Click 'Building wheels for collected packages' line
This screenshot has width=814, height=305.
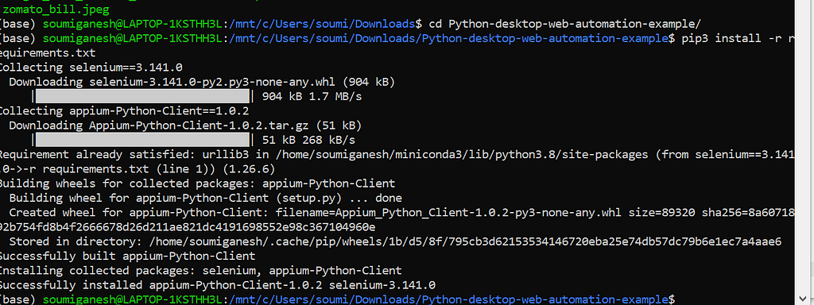tap(197, 183)
